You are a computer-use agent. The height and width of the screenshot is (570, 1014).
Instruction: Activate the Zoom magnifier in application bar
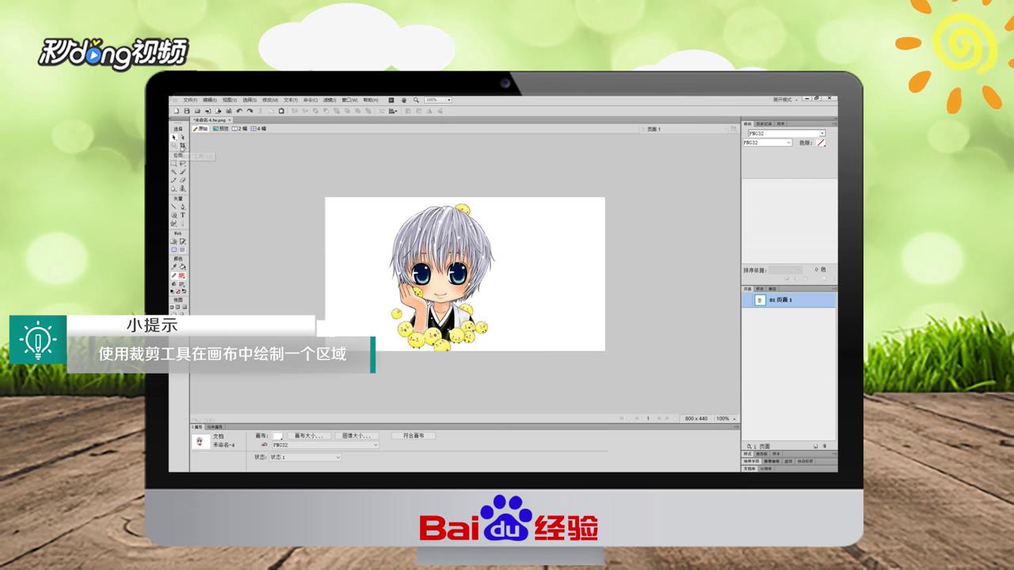click(x=416, y=101)
